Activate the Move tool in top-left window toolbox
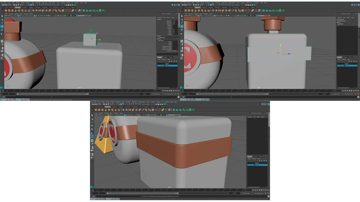This screenshot has height=202, width=360. (2, 26)
